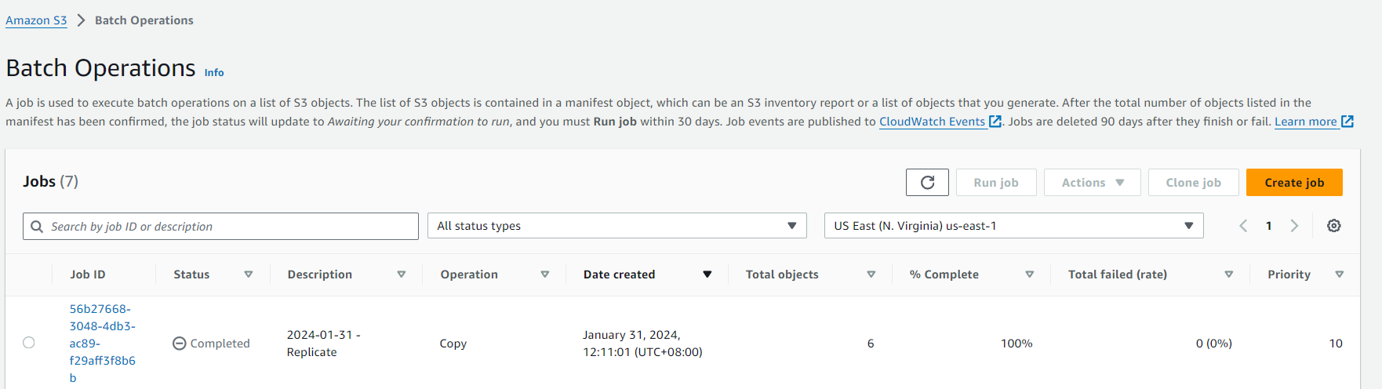The width and height of the screenshot is (1382, 389).
Task: Click the refresh jobs icon button
Action: [x=927, y=183]
